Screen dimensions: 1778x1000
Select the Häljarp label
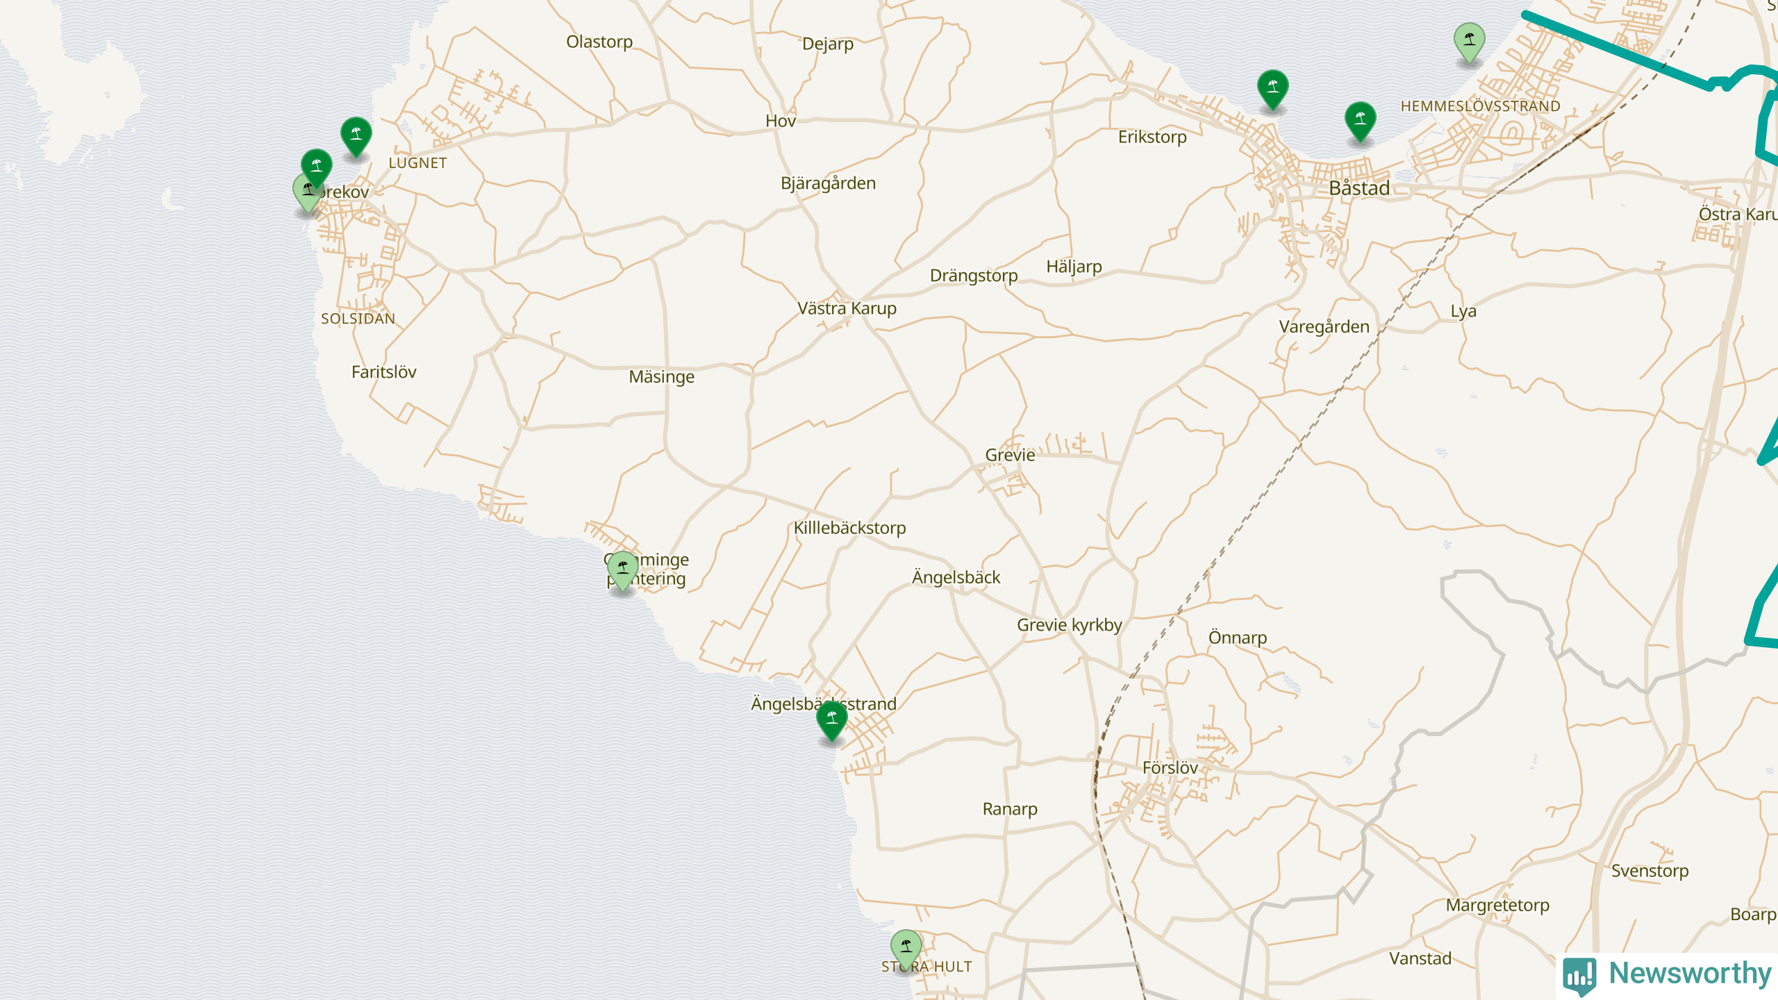pyautogui.click(x=1074, y=267)
